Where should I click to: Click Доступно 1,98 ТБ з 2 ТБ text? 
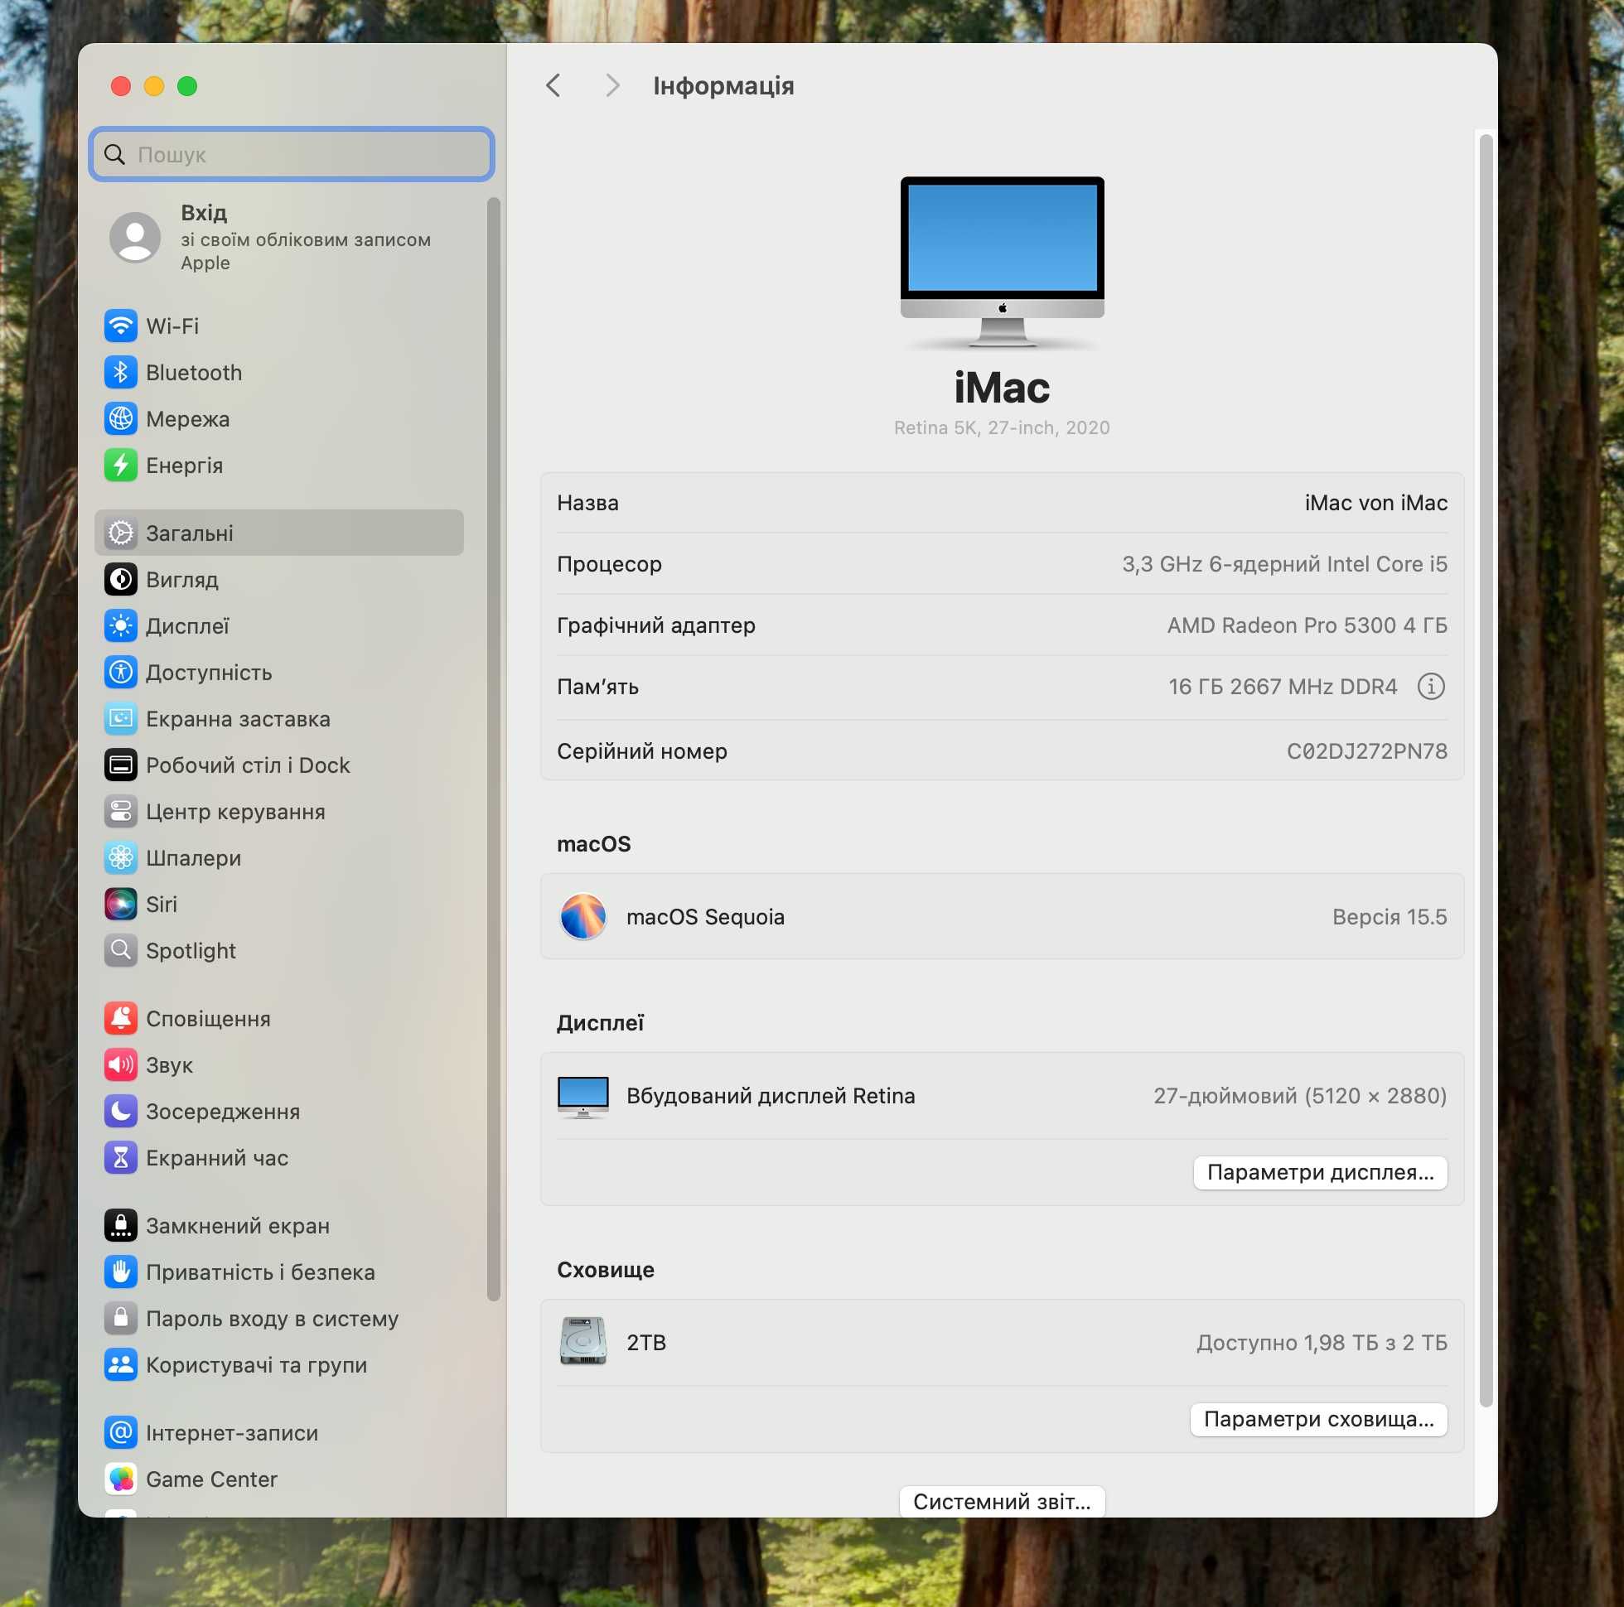(1322, 1342)
